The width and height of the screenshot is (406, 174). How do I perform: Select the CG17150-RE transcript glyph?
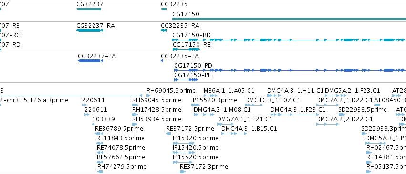pyautogui.click(x=186, y=49)
